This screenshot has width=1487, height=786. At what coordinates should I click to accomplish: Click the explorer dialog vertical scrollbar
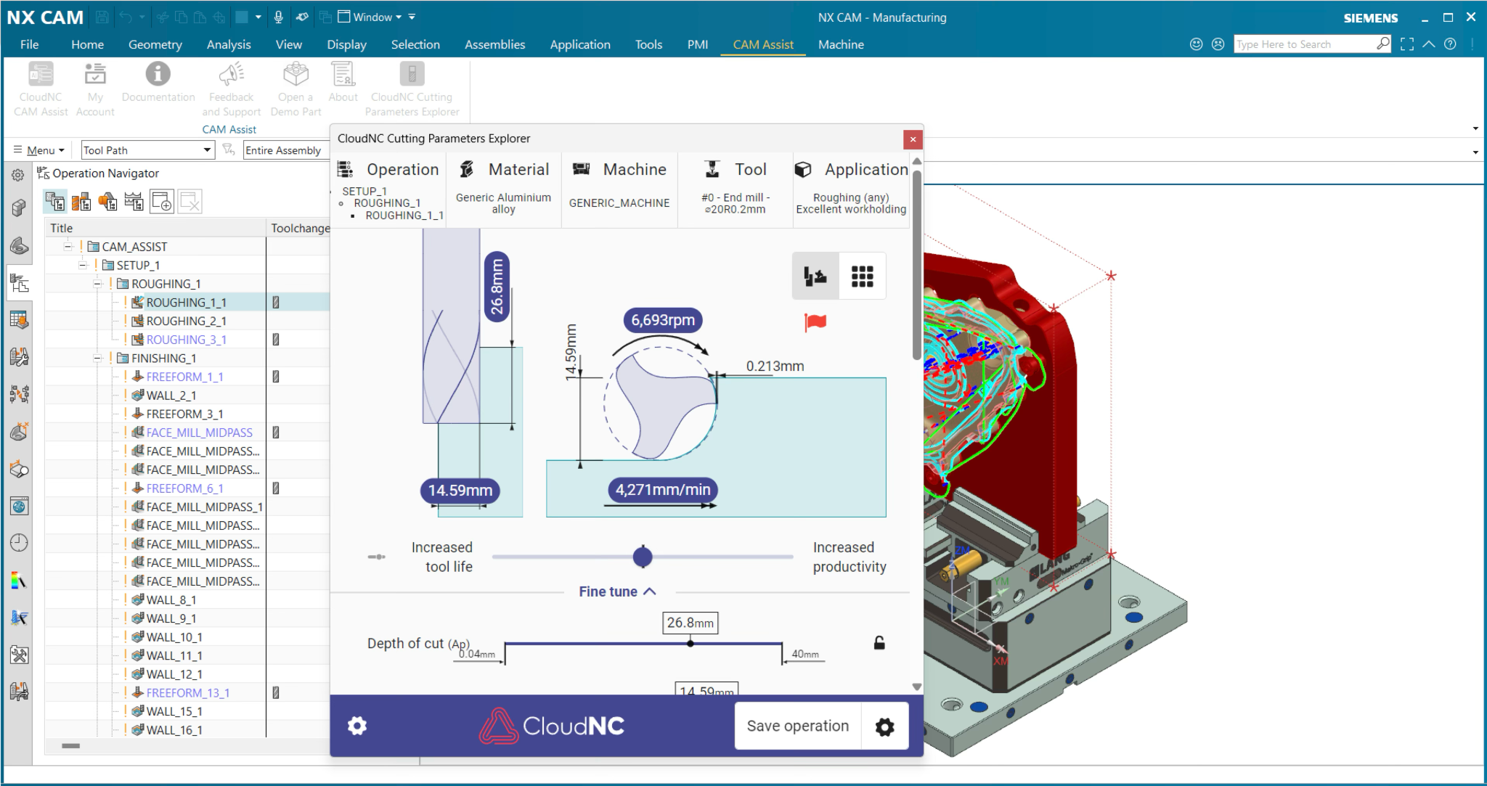tap(917, 265)
